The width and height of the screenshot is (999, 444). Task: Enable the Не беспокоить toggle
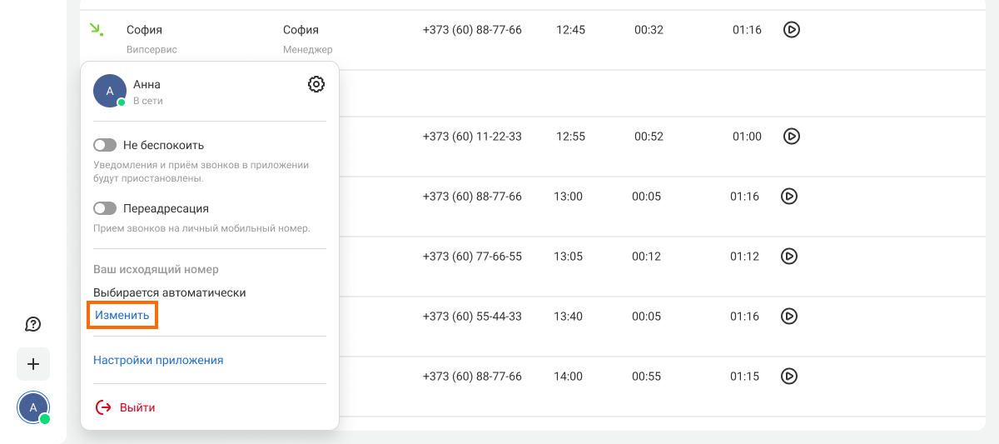[105, 145]
